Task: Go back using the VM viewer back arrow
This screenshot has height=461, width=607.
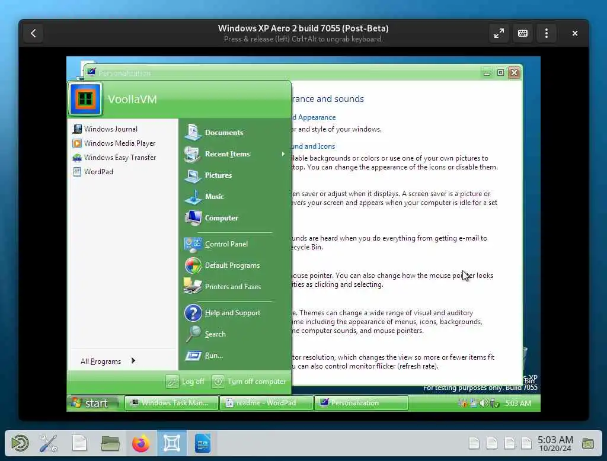Action: pos(33,33)
